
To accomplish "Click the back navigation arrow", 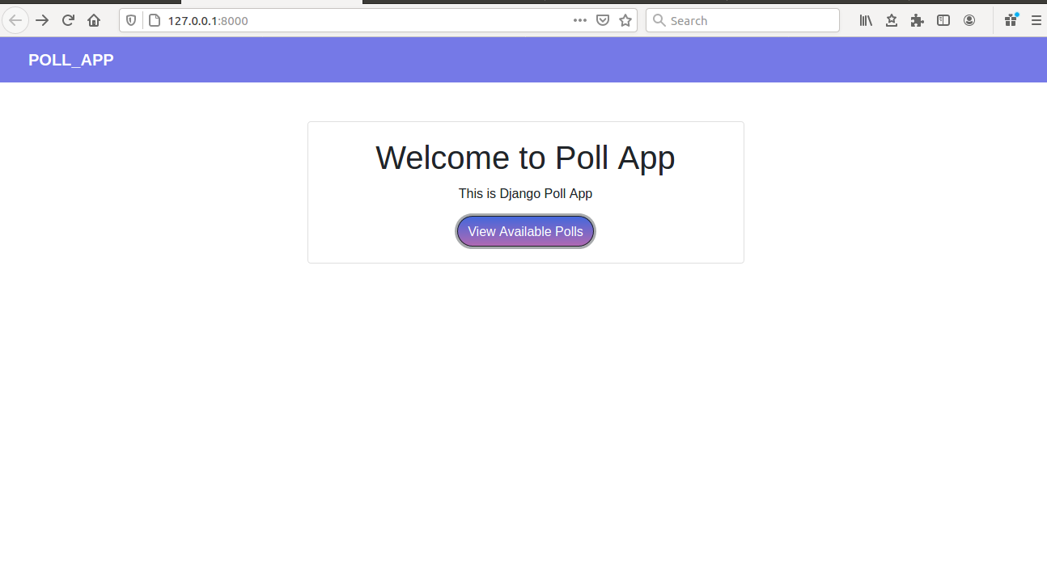I will 16,20.
